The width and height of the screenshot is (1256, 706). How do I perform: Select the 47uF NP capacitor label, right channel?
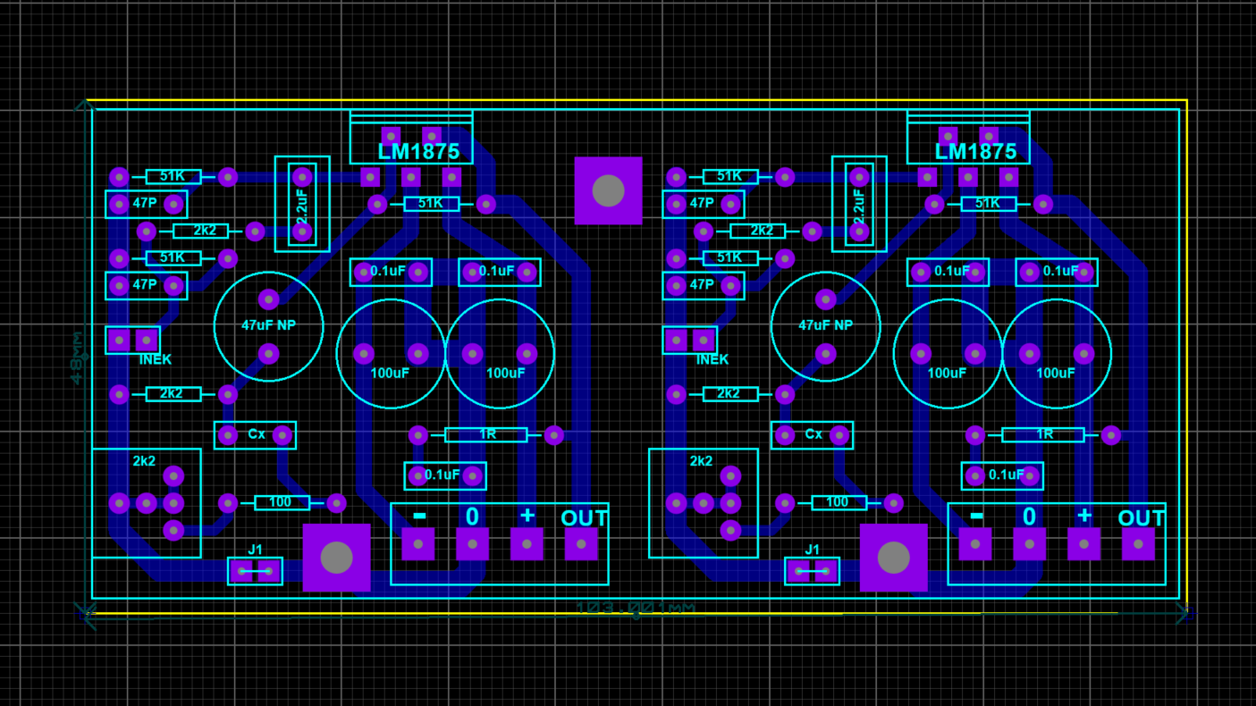pos(825,325)
